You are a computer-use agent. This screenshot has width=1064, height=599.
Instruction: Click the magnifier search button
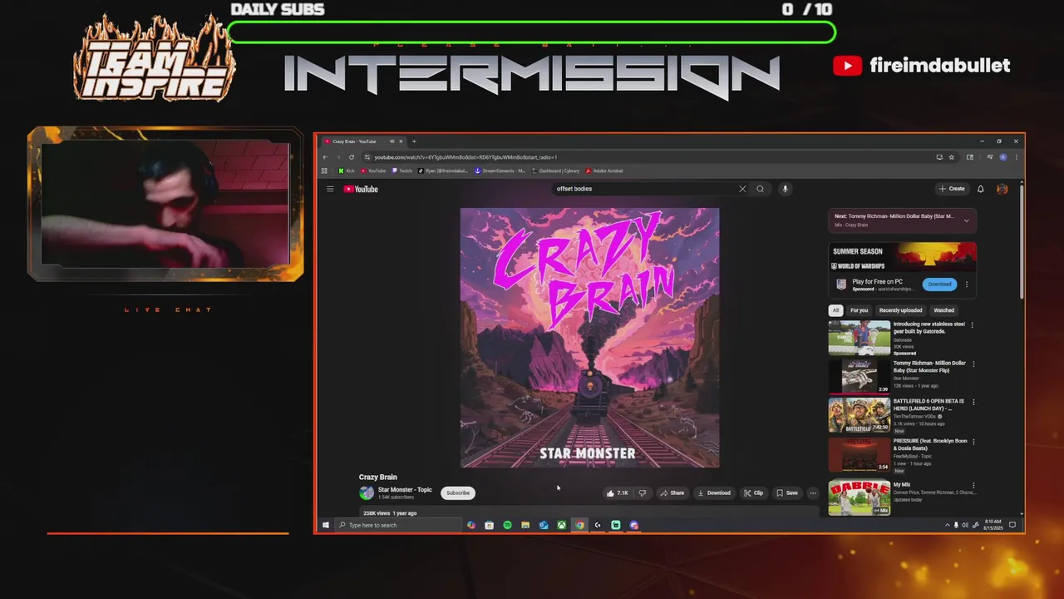click(x=760, y=189)
